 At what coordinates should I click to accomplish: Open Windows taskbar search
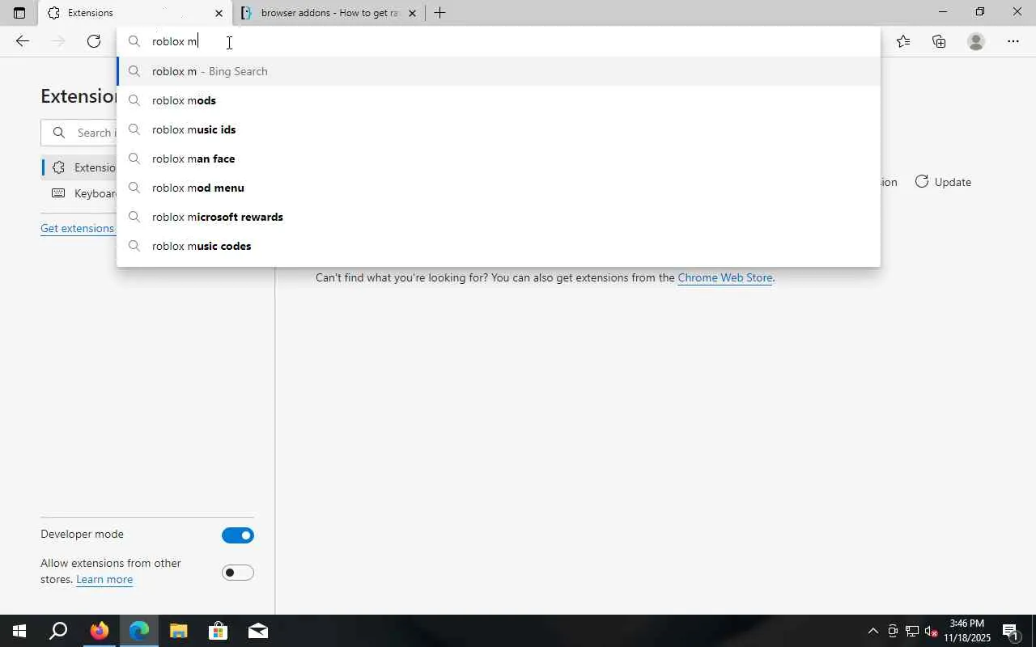click(x=58, y=631)
